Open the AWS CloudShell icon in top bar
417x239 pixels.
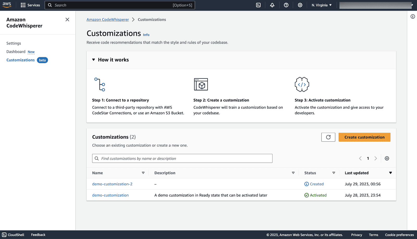[258, 5]
